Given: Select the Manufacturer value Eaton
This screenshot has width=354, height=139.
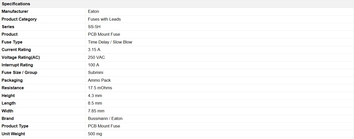Looking at the screenshot, I should (94, 11).
